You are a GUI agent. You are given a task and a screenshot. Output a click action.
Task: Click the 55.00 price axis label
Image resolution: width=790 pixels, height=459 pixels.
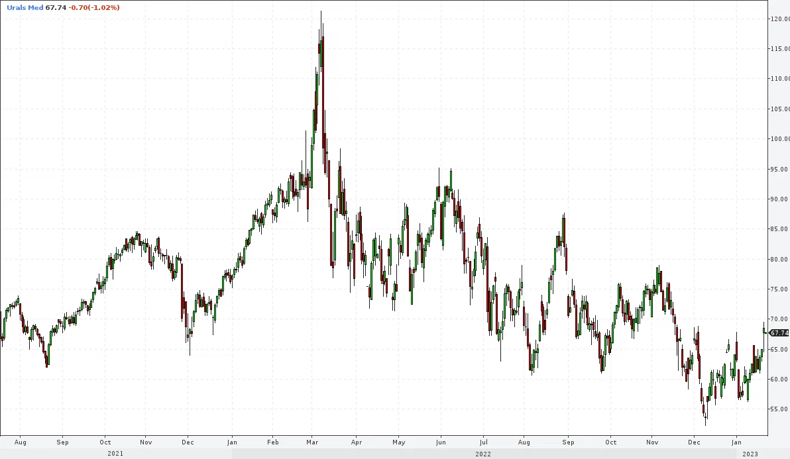point(779,409)
